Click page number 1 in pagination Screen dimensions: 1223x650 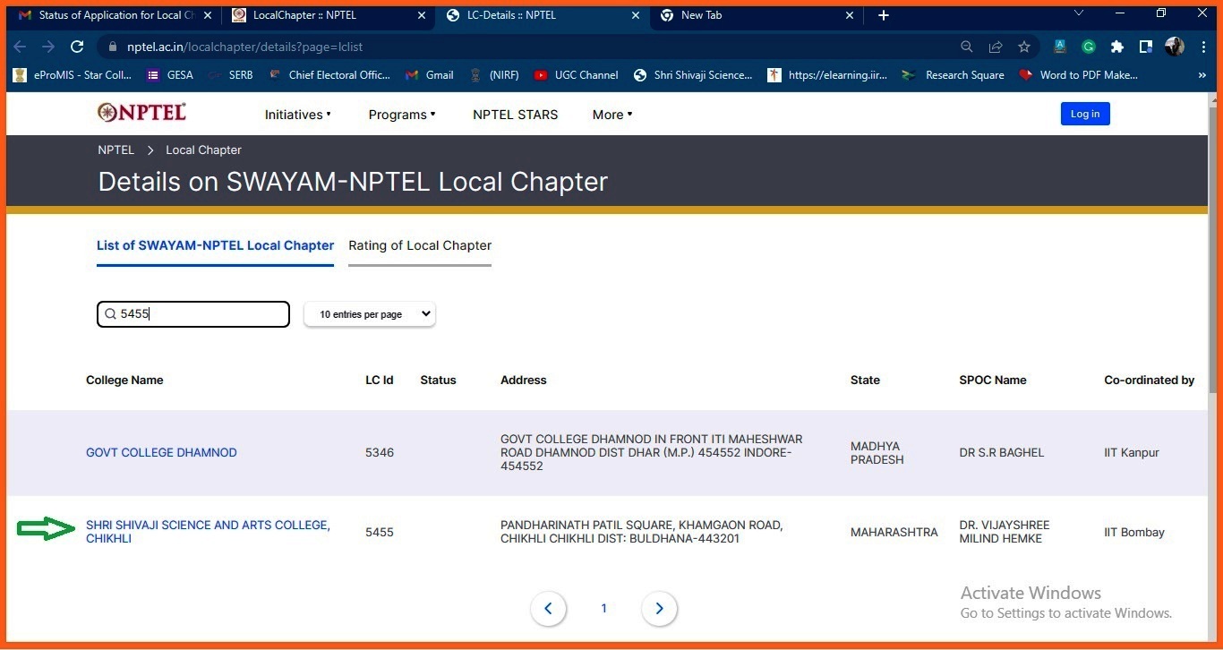tap(603, 609)
